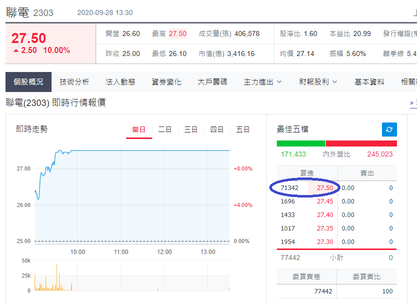Expand the 財報股利 dropdown menu
Image resolution: width=417 pixels, height=304 pixels.
[318, 82]
